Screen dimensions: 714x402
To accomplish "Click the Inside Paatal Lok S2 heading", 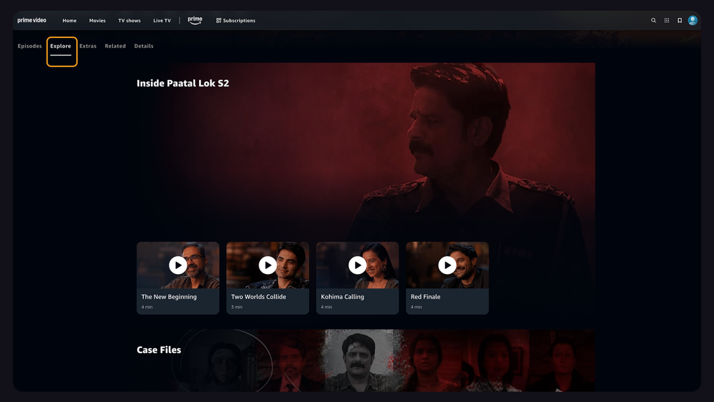I will point(183,83).
